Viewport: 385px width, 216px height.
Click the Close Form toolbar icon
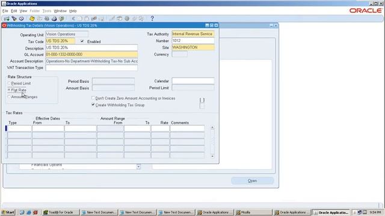click(x=61, y=19)
